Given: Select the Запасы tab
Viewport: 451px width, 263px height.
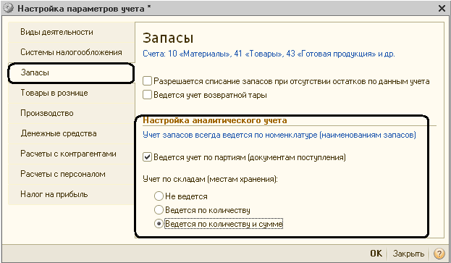Looking at the screenshot, I should 72,72.
